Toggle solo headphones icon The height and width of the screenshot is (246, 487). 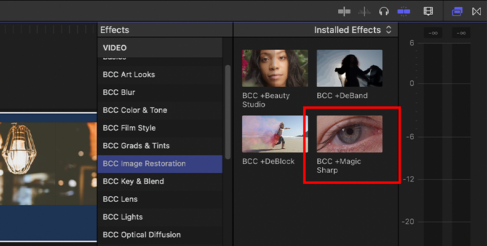384,12
